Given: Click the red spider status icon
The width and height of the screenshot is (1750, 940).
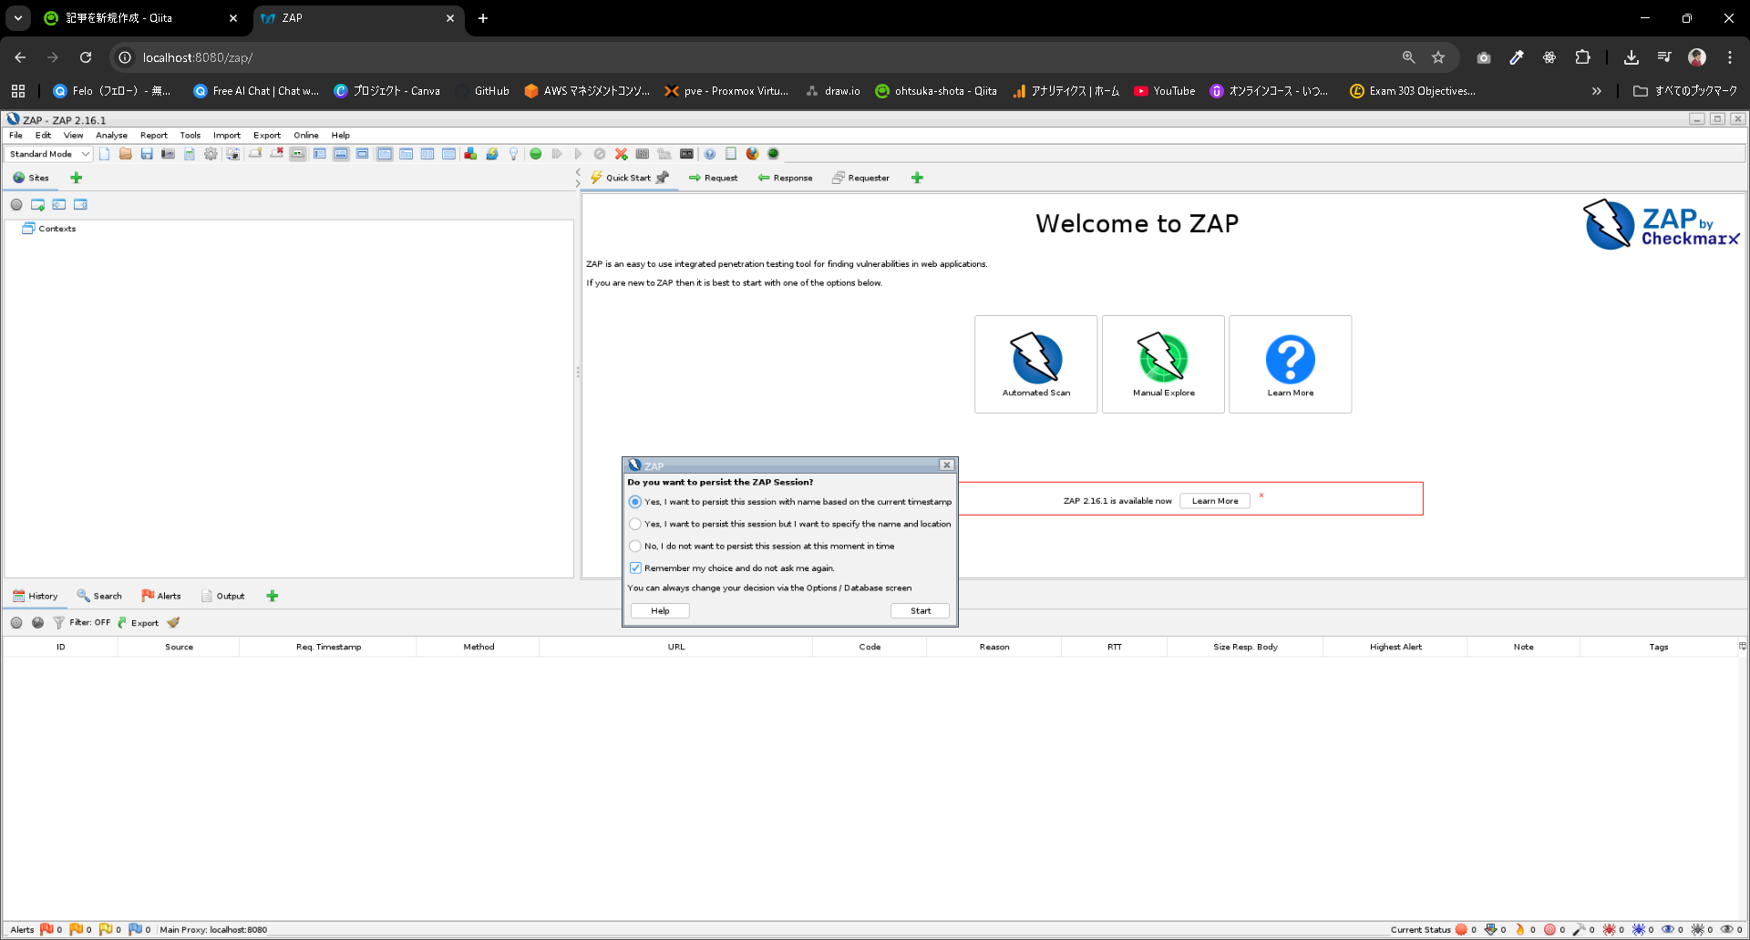Looking at the screenshot, I should tap(1609, 930).
